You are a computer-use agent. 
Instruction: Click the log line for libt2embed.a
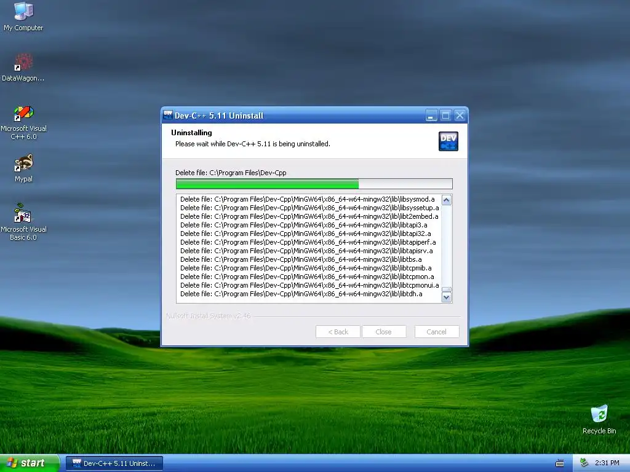coord(309,216)
